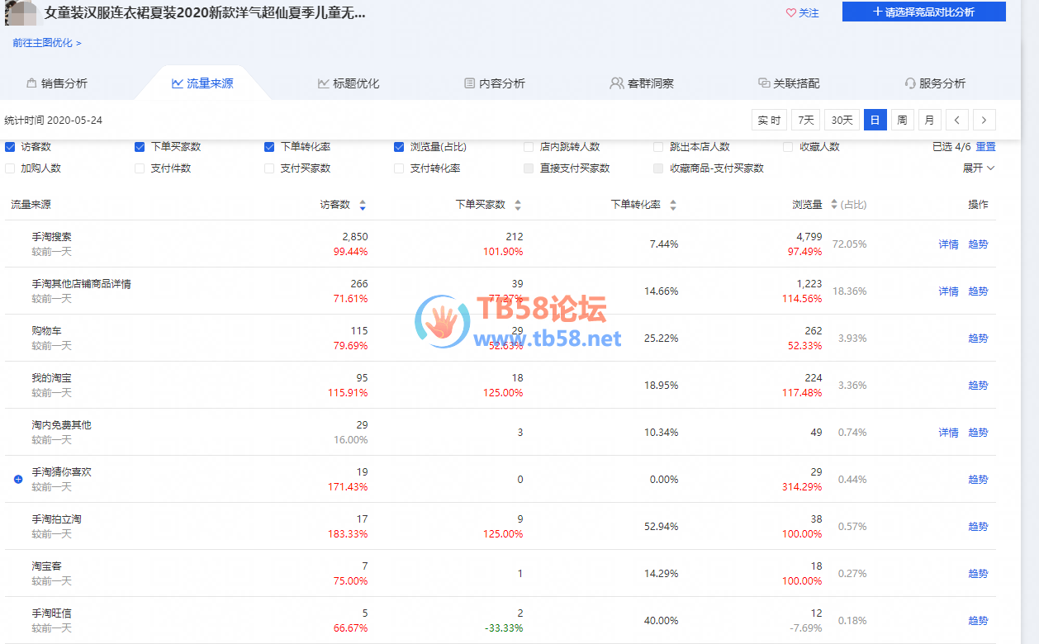Tick the 收藏人数 checkbox
The width and height of the screenshot is (1039, 644).
788,147
